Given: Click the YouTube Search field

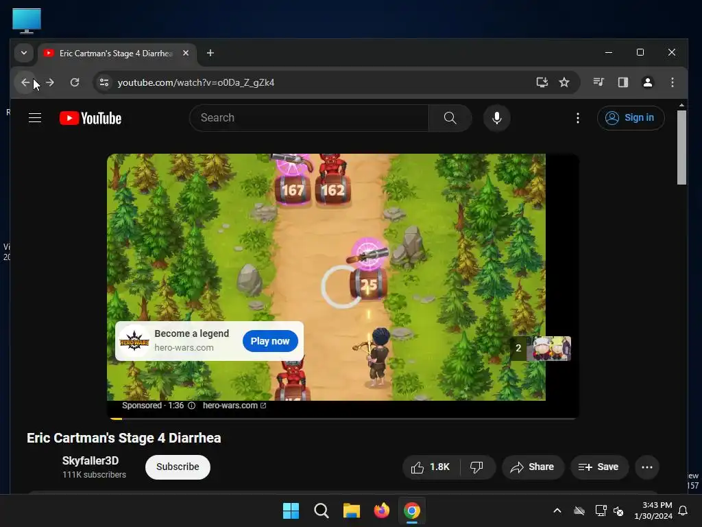Looking at the screenshot, I should pos(309,118).
